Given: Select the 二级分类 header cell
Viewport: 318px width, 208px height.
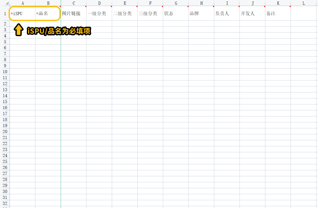Looking at the screenshot, I should pyautogui.click(x=125, y=14).
